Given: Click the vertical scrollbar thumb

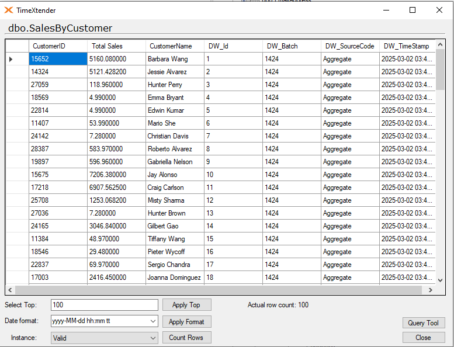Looking at the screenshot, I should [440, 70].
